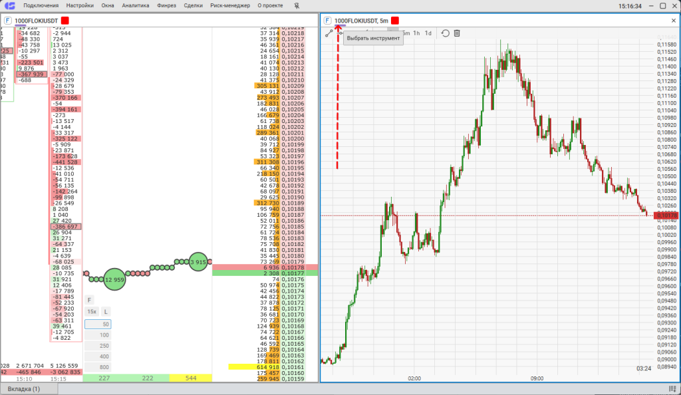This screenshot has width=681, height=395.
Task: Click the bottom-right status bar icon
Action: coord(673,389)
